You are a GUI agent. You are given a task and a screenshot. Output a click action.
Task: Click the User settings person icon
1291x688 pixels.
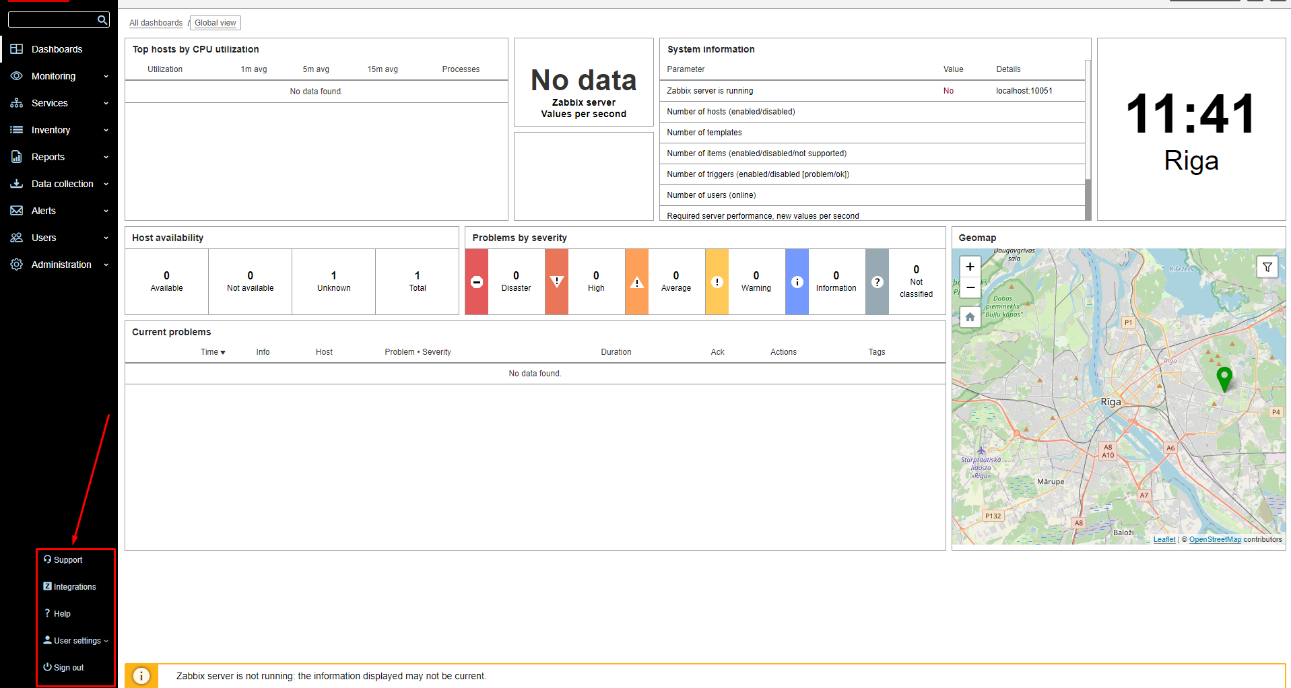point(47,640)
